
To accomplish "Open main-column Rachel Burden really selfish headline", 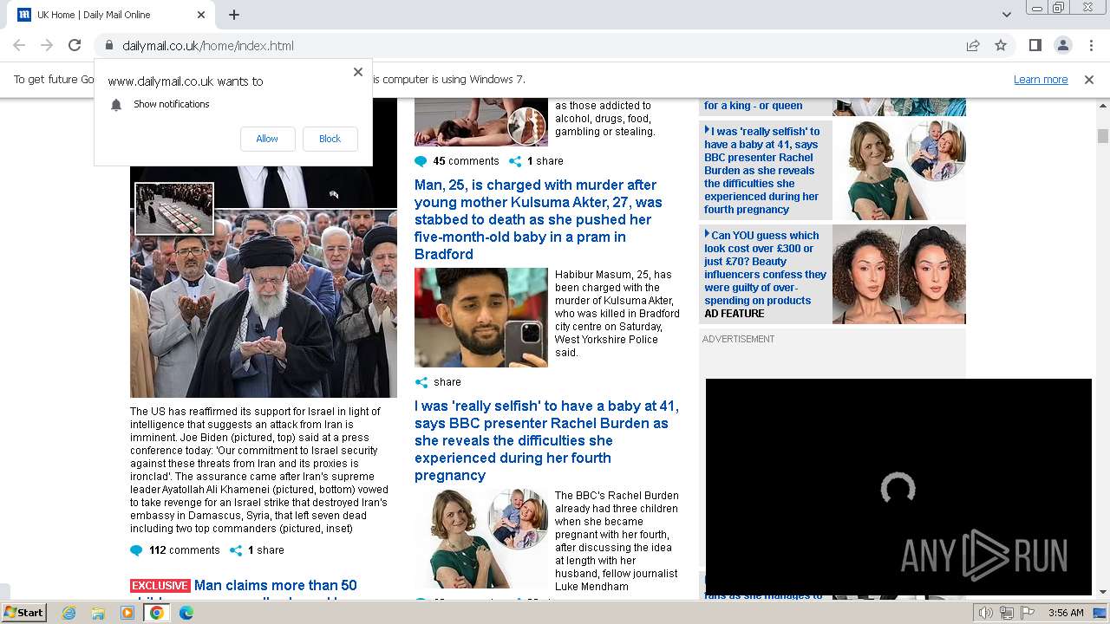I will pyautogui.click(x=546, y=440).
